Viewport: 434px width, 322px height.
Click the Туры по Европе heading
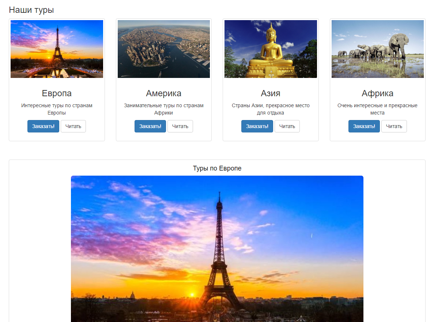click(x=217, y=168)
